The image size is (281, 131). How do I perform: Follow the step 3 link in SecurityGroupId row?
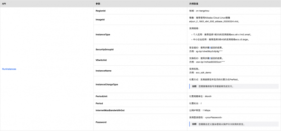[210, 48]
